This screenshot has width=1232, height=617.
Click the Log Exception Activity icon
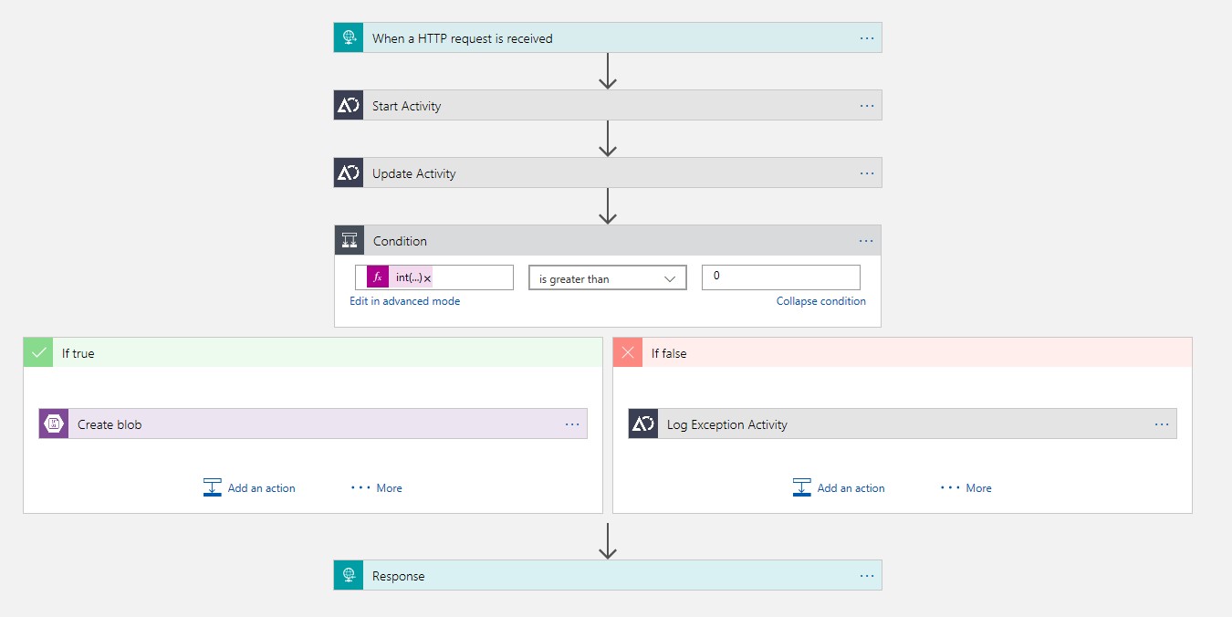(x=643, y=424)
